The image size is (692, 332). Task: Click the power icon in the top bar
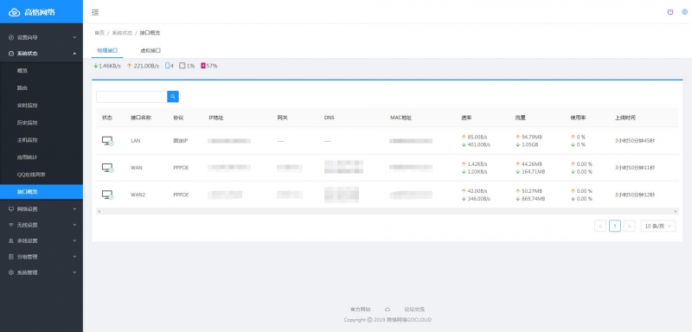tap(670, 12)
